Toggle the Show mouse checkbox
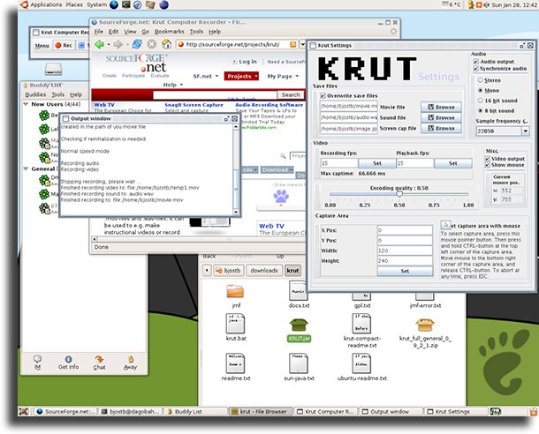The image size is (539, 434). coord(487,165)
